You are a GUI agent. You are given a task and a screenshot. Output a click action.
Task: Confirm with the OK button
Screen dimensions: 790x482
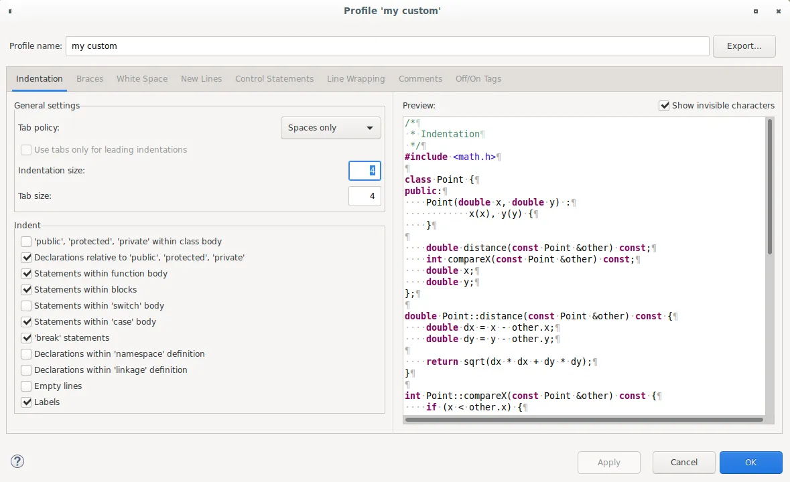(x=750, y=463)
